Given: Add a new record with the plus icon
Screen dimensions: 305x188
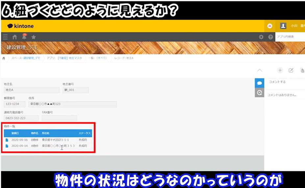Looking at the screenshot, I should (280, 70).
